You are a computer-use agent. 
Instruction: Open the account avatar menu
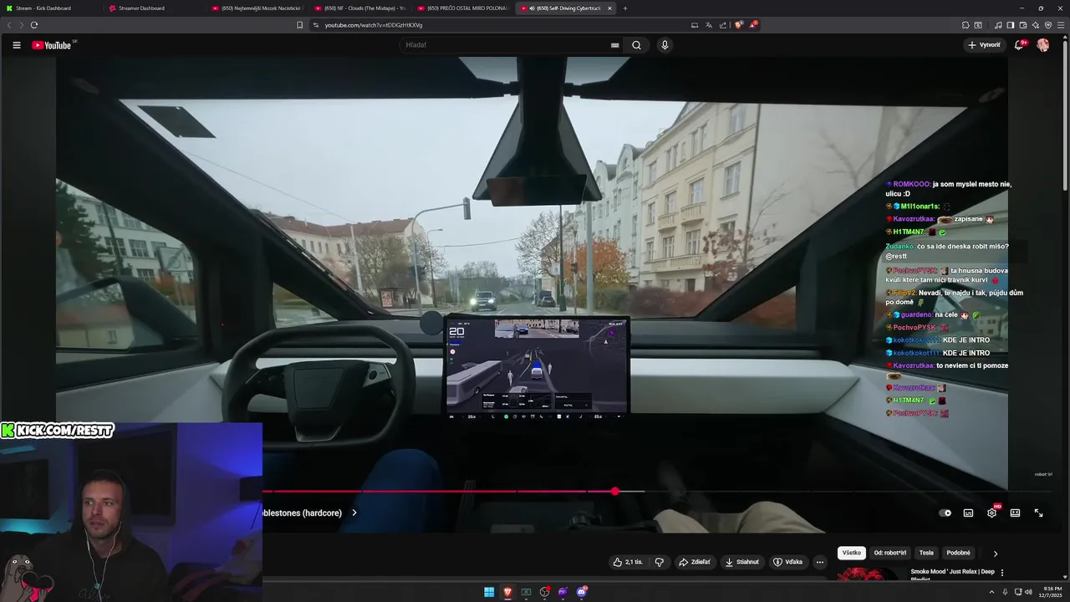1043,45
